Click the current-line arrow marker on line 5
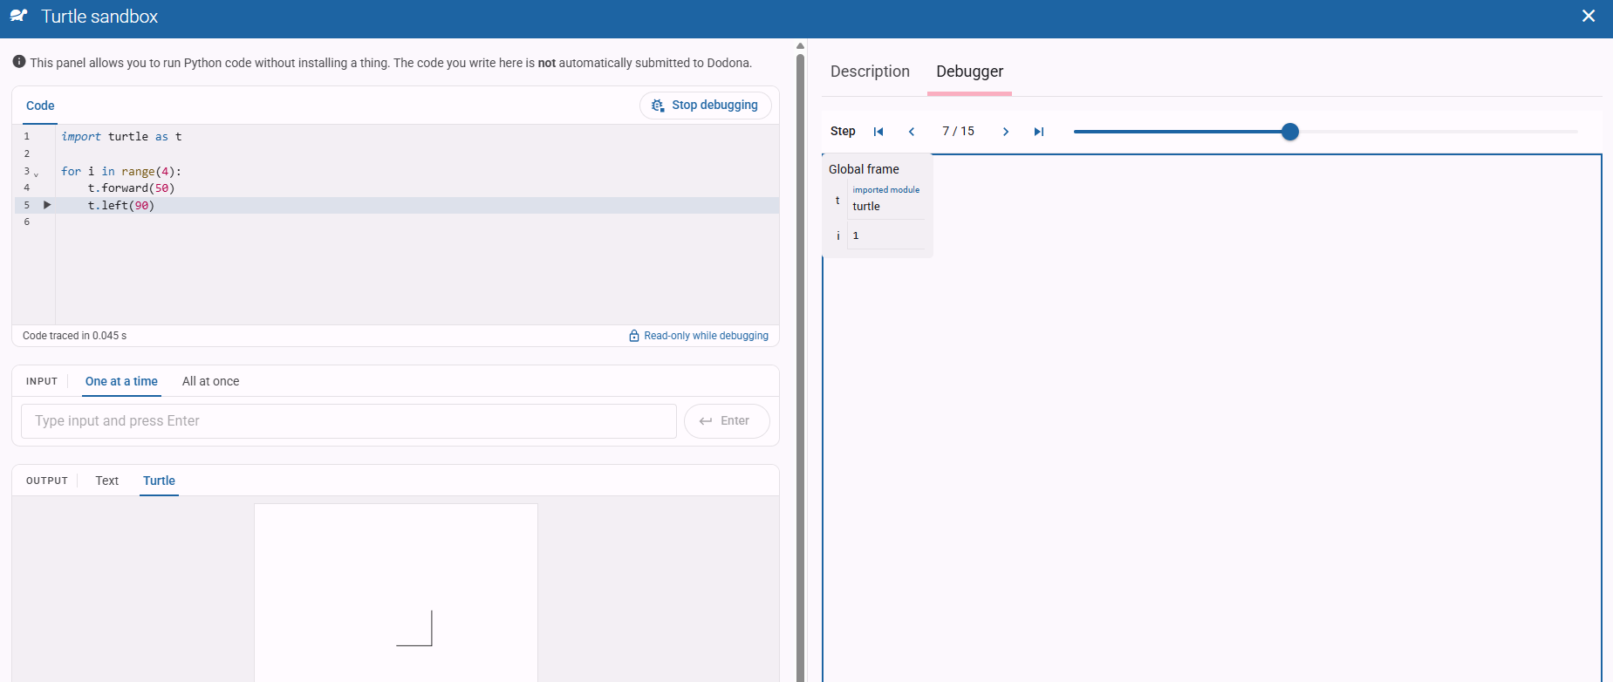This screenshot has width=1613, height=682. 47,205
